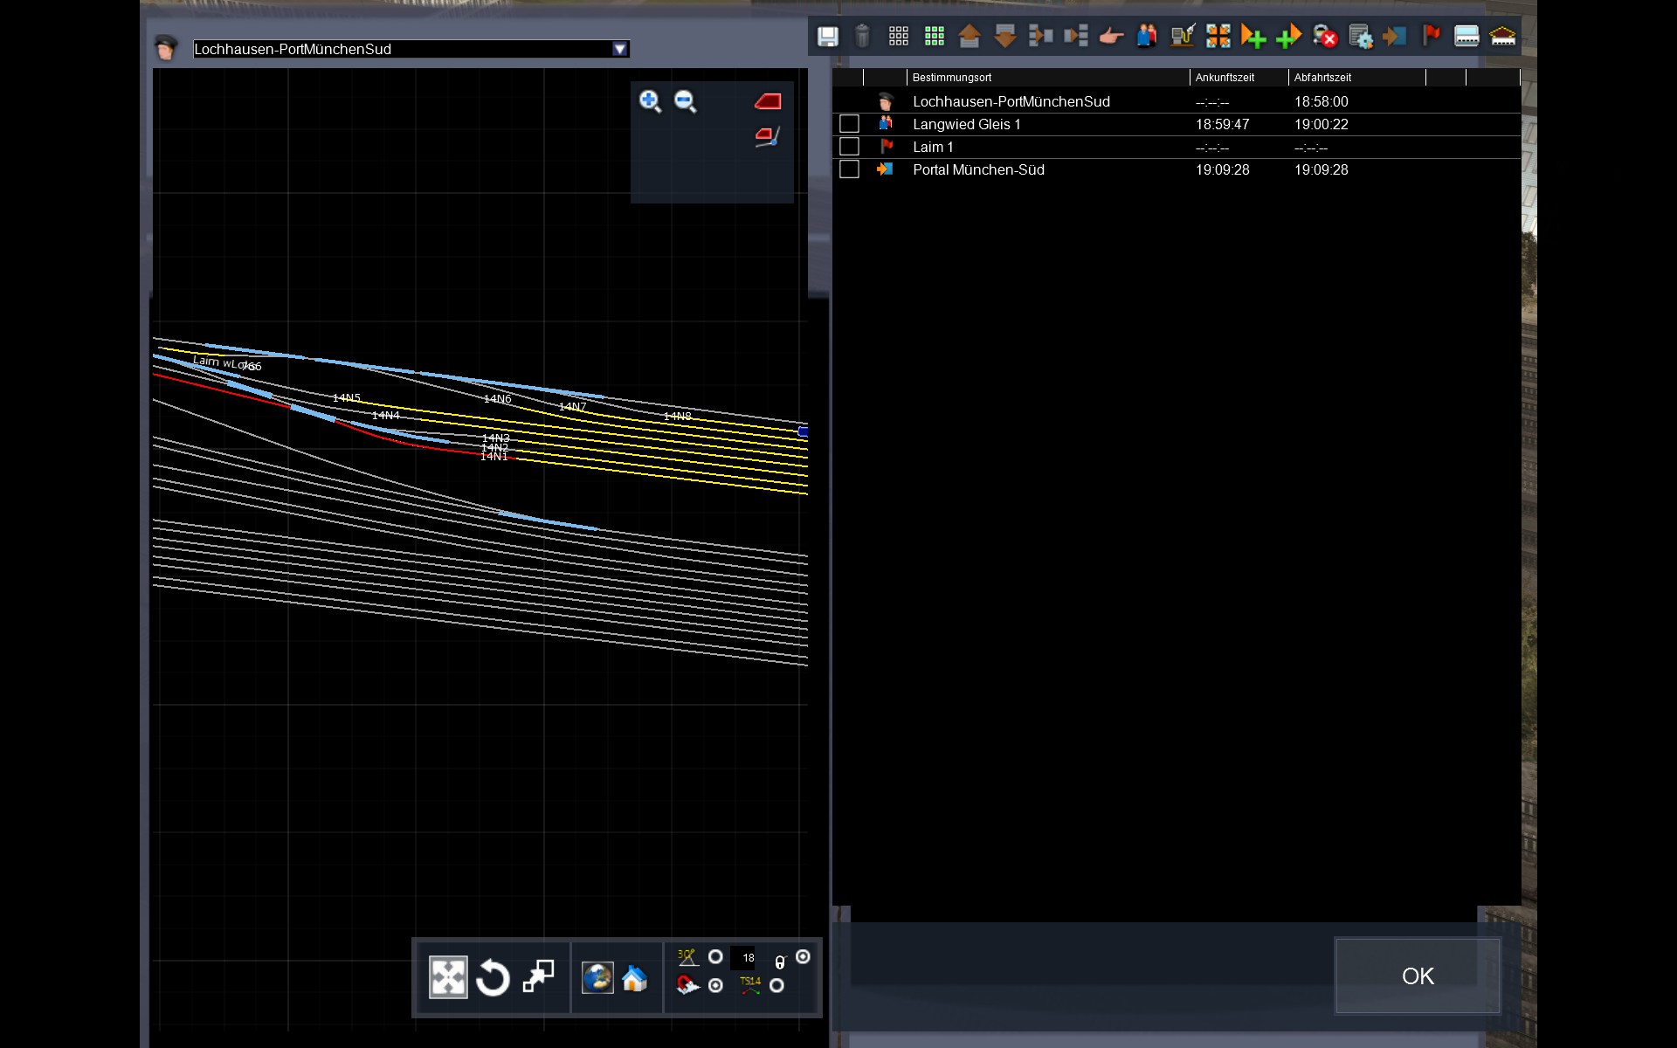1677x1048 pixels.
Task: Tick the checkbox for Langwied Gleis 1
Action: [849, 124]
